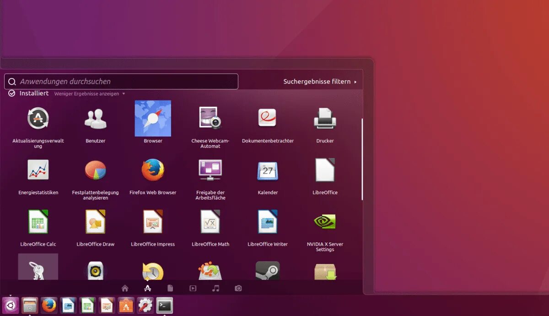Open System Settings in the launcher

tap(145, 305)
